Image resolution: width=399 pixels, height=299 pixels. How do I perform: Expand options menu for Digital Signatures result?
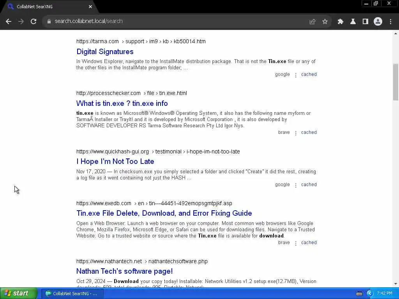(x=295, y=75)
